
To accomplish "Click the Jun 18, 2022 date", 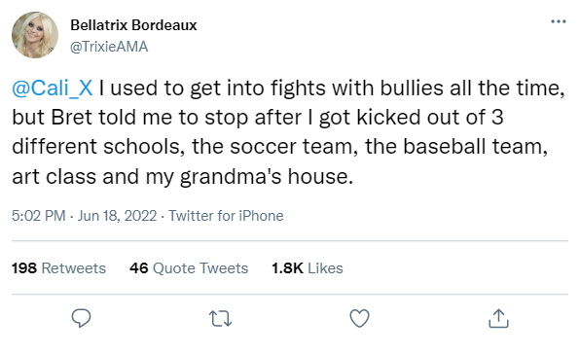I will point(117,216).
